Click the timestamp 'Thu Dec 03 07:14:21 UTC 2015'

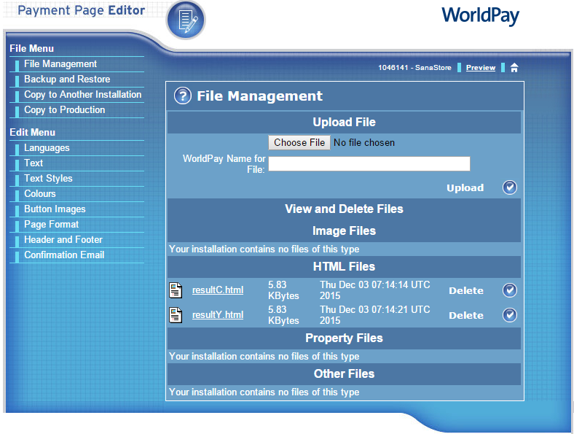click(375, 315)
